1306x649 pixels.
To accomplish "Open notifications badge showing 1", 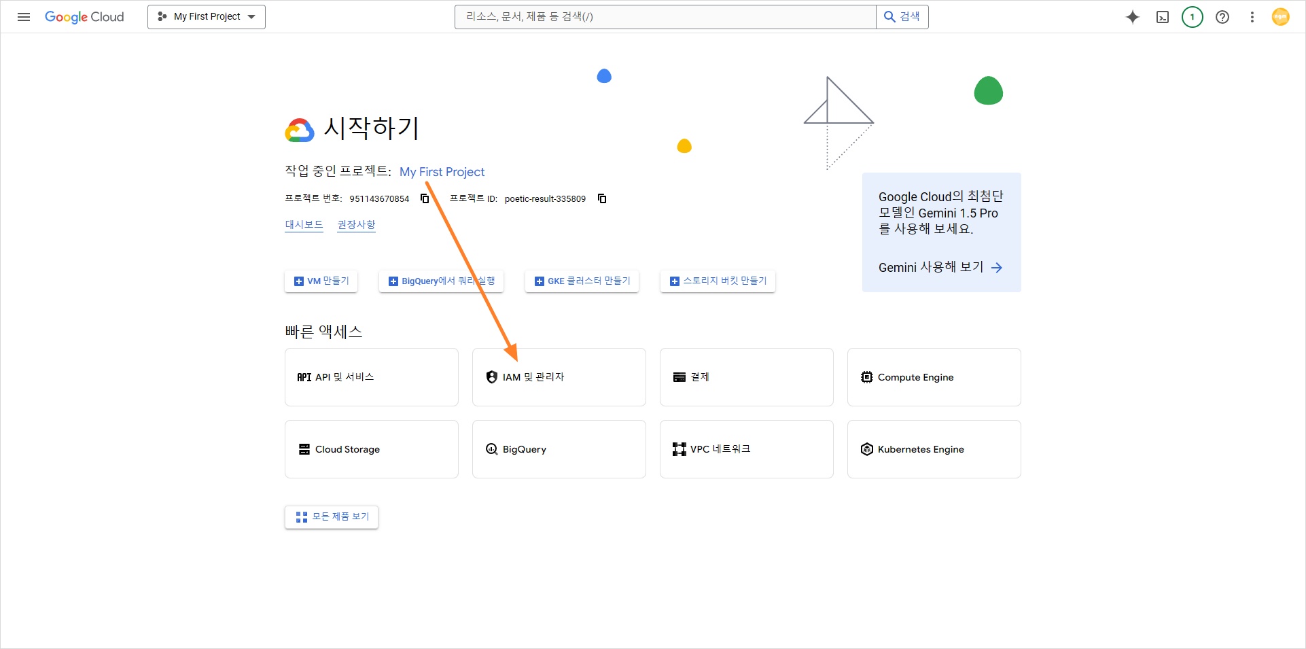I will (x=1193, y=17).
